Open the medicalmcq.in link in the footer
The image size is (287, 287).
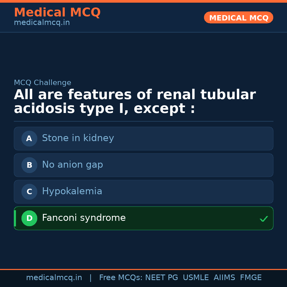pos(54,278)
